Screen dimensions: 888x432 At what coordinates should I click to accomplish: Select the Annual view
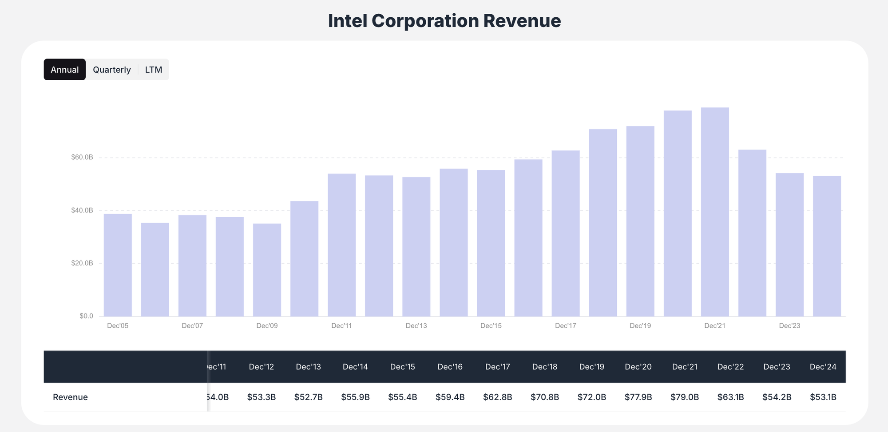click(64, 69)
